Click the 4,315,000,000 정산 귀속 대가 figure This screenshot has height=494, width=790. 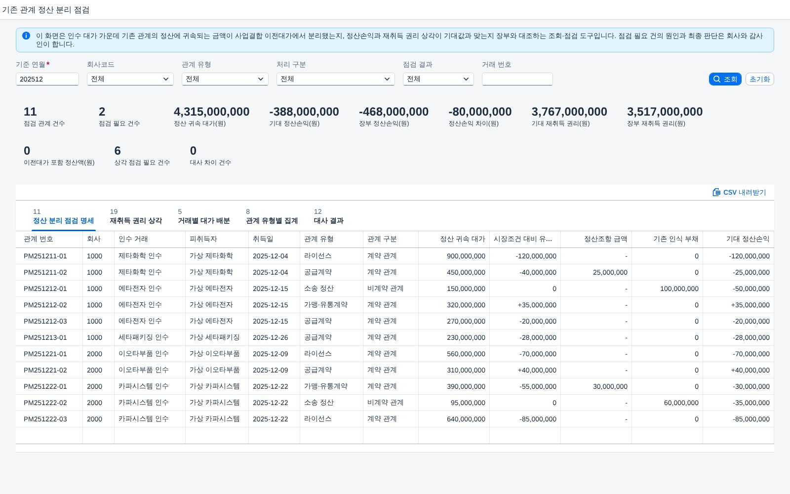(x=212, y=112)
